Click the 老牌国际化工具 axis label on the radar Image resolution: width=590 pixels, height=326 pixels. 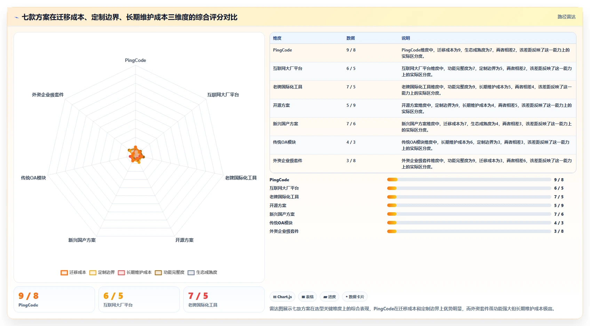point(241,178)
